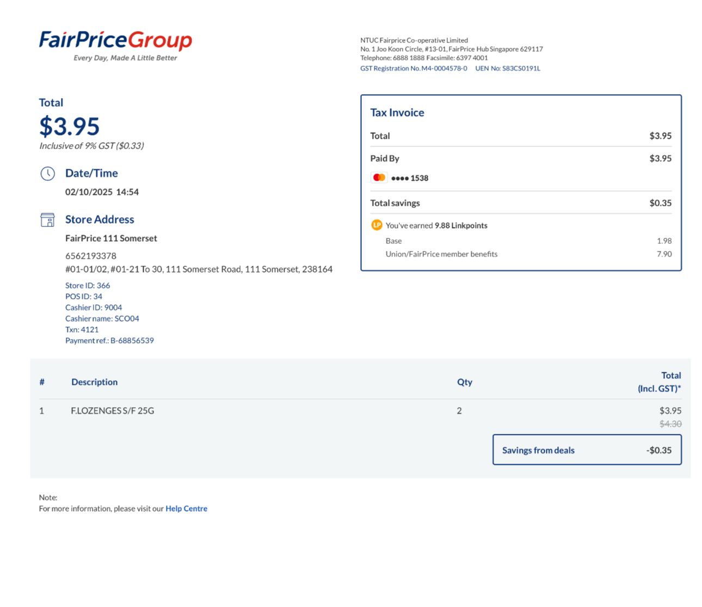
Task: Select the 'Every Day, Made A Little Better' tagline
Action: 125,58
